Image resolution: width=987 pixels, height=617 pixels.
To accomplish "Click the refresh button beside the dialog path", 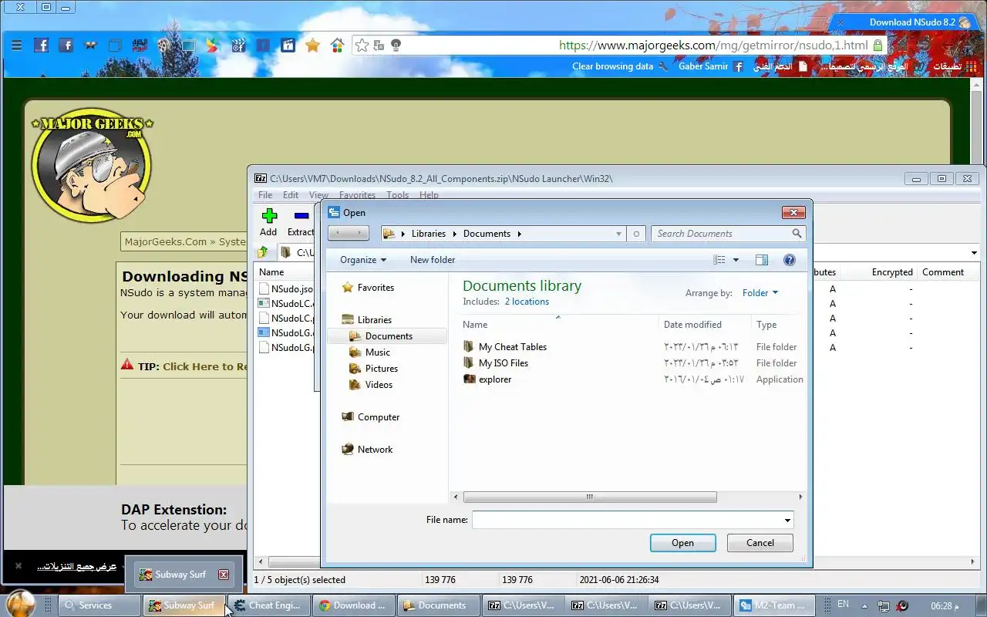I will coord(636,234).
